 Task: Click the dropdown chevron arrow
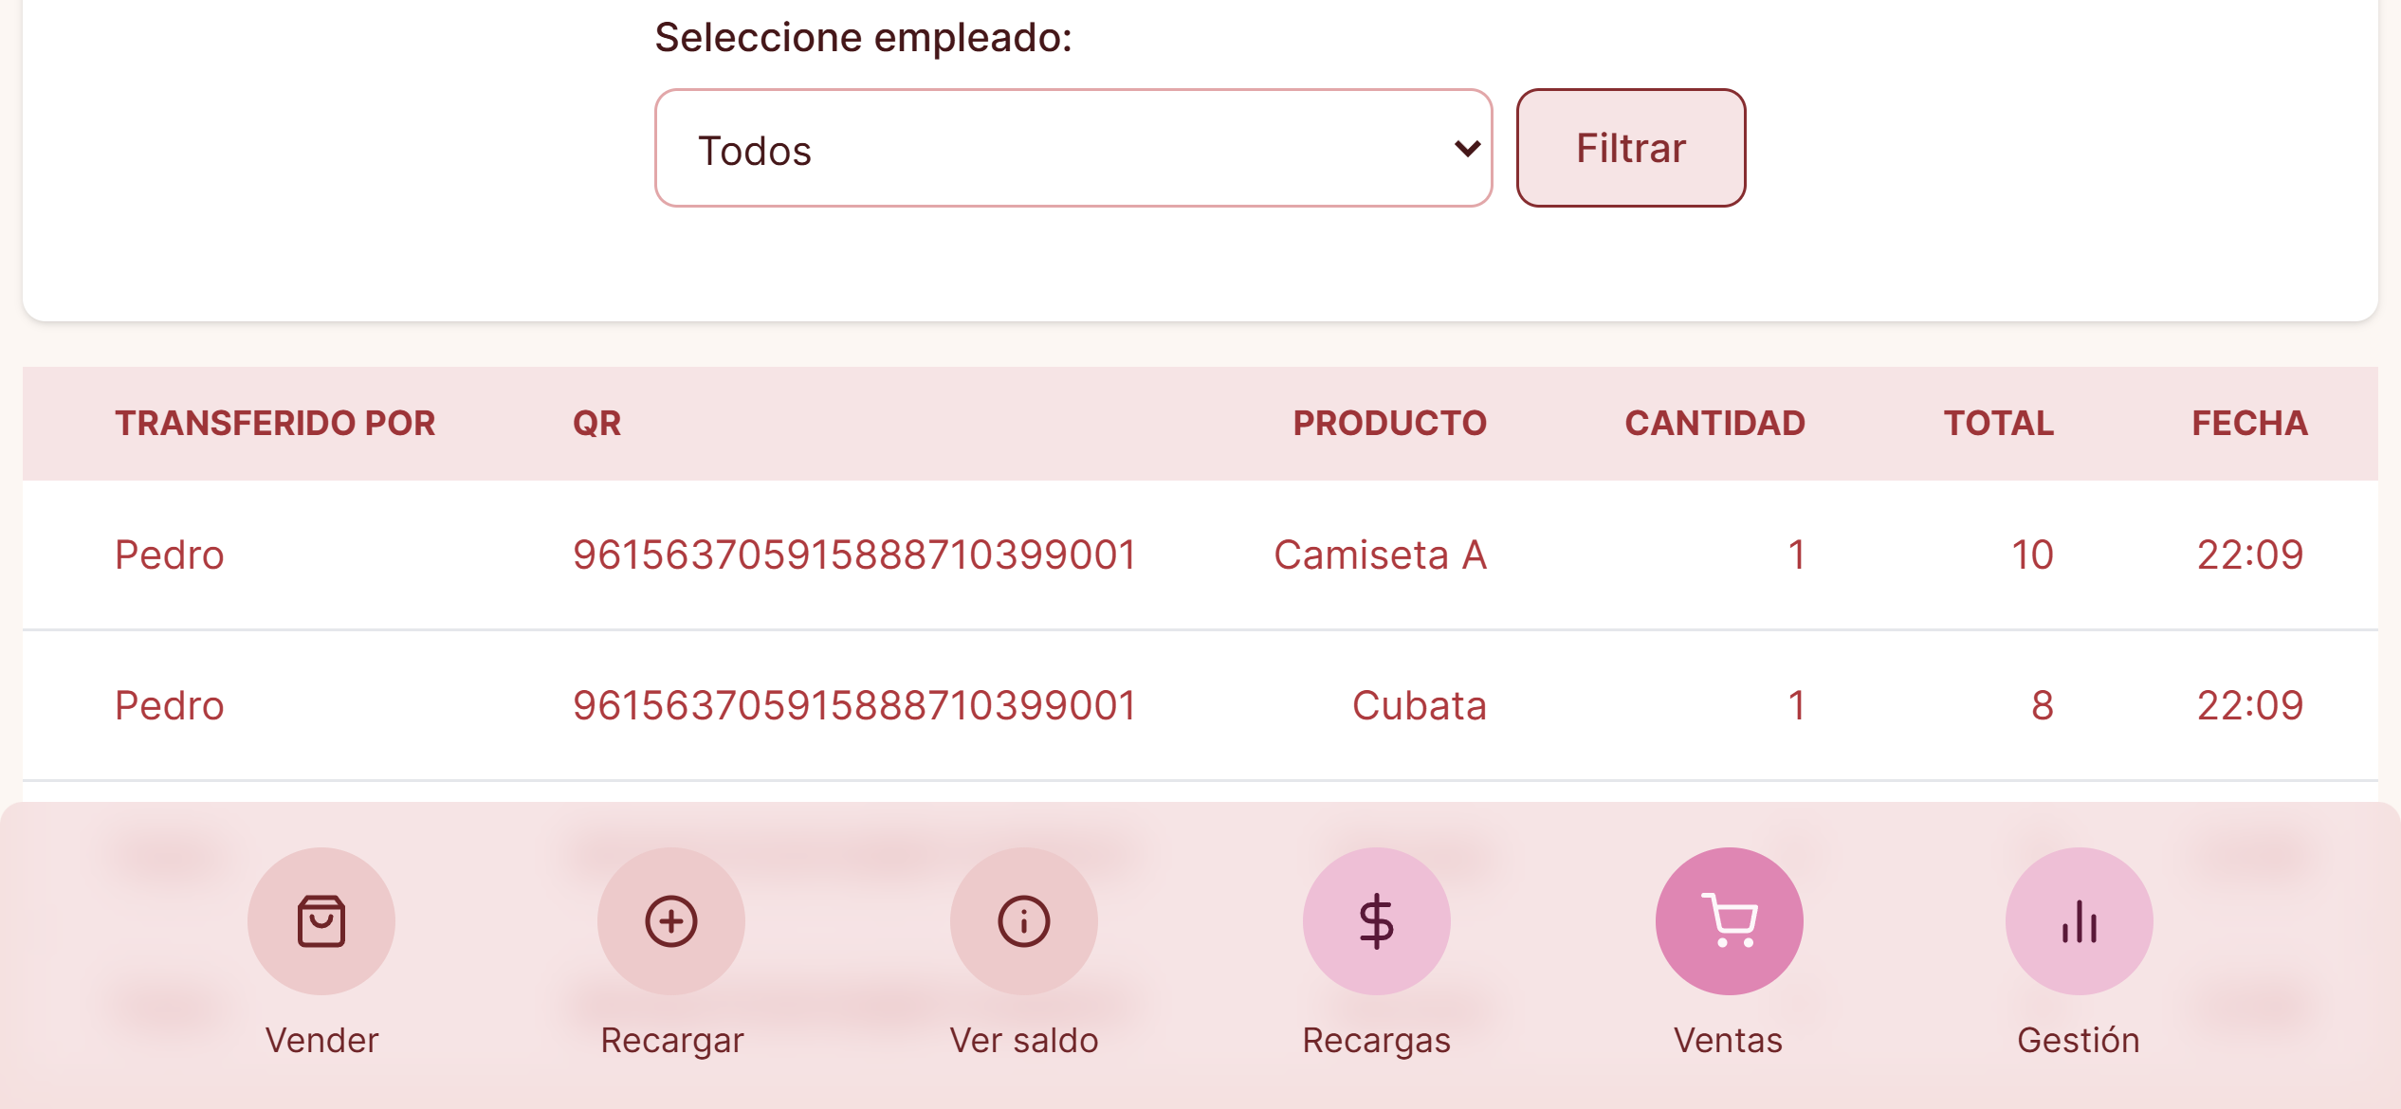(1467, 149)
